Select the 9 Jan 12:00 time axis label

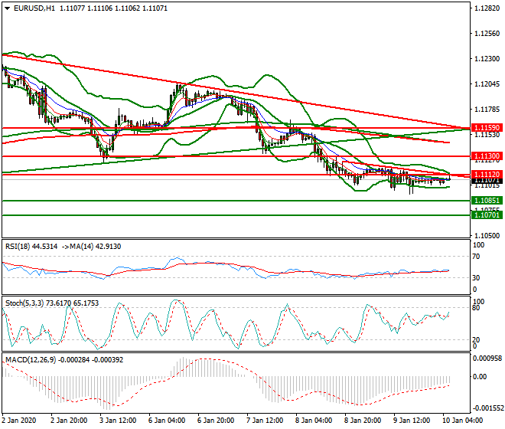[x=412, y=421]
